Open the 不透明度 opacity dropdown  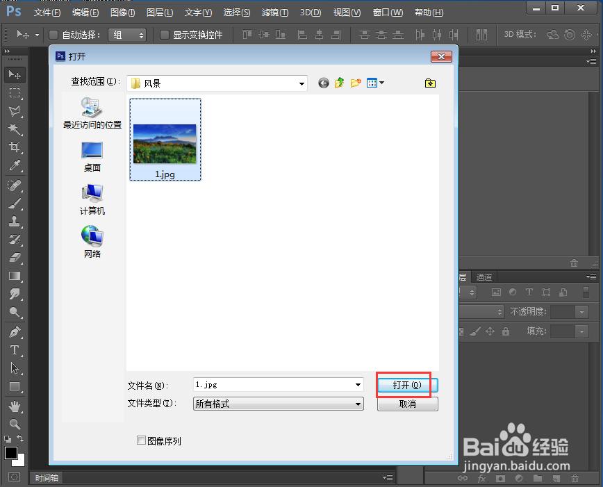[581, 312]
